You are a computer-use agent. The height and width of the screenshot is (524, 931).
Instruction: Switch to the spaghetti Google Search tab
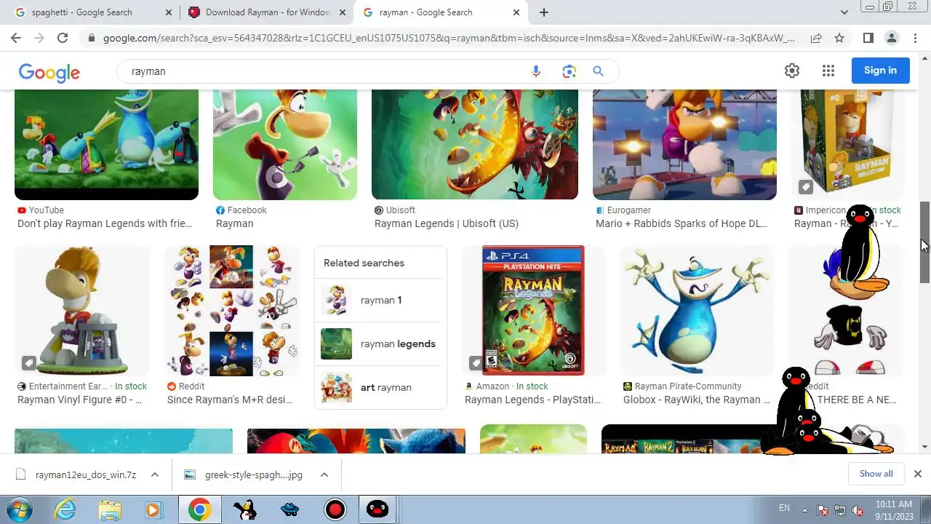coord(90,12)
